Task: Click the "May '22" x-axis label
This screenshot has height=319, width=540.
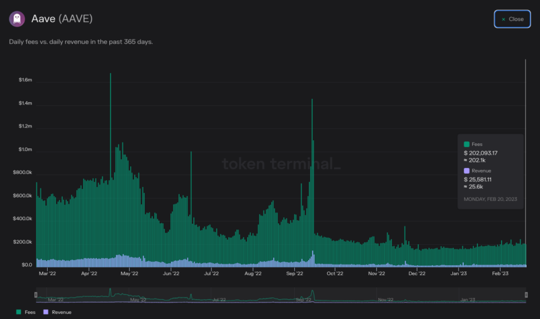Action: [x=129, y=273]
